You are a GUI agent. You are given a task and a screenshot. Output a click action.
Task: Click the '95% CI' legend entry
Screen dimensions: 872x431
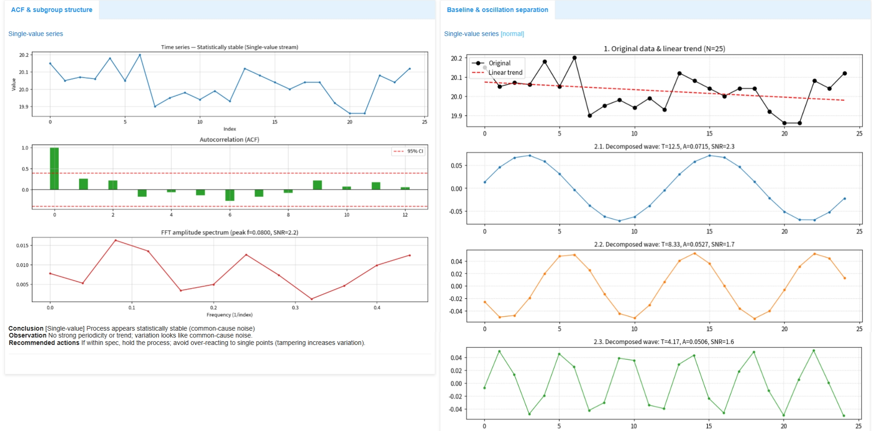click(x=408, y=151)
